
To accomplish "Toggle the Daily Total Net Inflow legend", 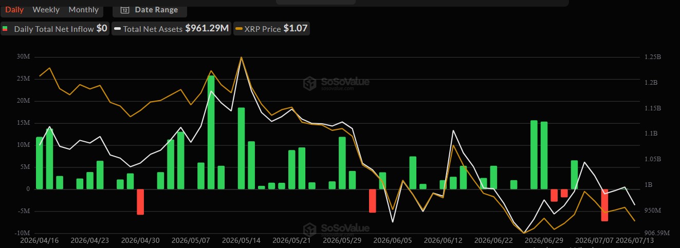I will tap(56, 29).
